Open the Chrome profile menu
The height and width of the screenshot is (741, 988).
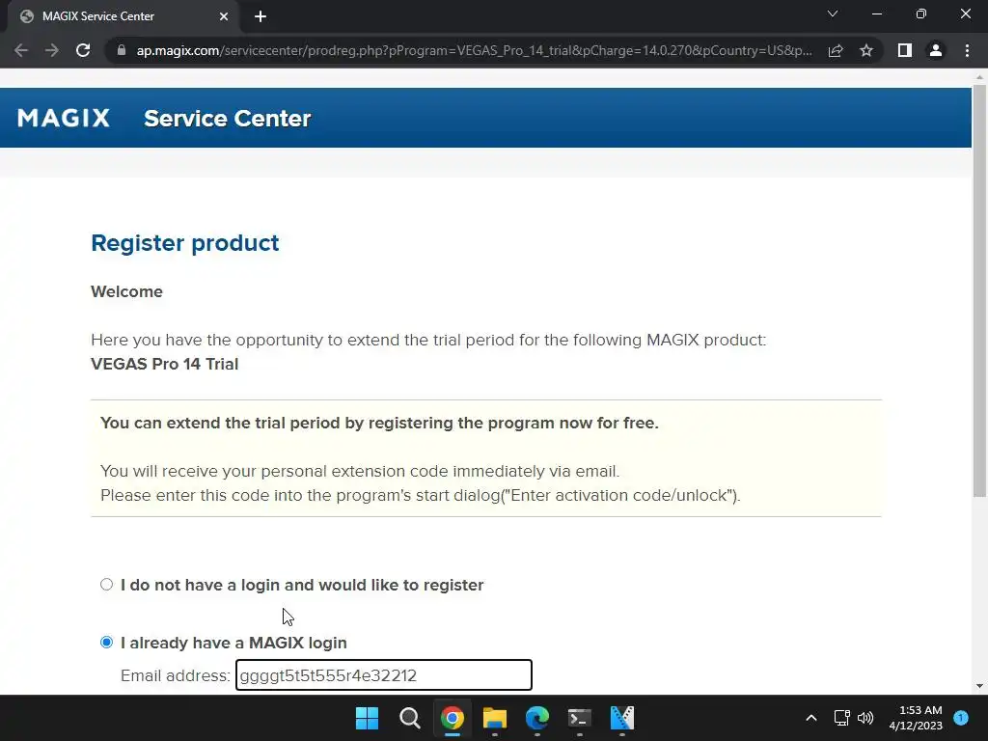(x=936, y=50)
